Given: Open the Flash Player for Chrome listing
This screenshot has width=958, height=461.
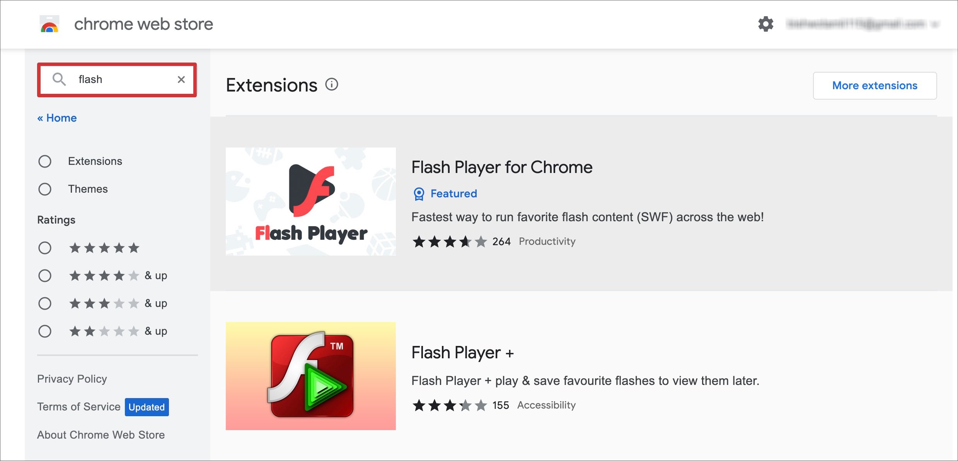Looking at the screenshot, I should tap(501, 167).
